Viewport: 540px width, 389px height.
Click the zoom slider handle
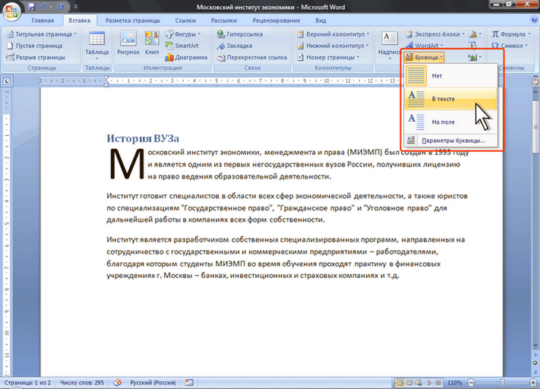(503, 382)
